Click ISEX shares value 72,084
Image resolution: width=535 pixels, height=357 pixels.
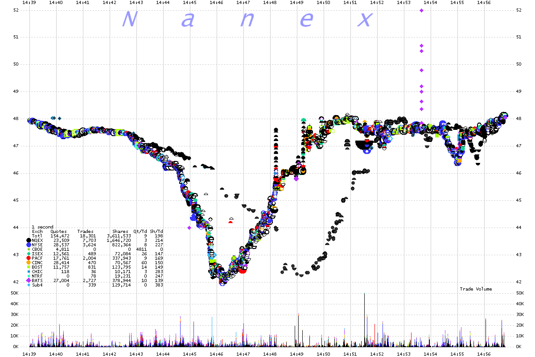(x=123, y=253)
